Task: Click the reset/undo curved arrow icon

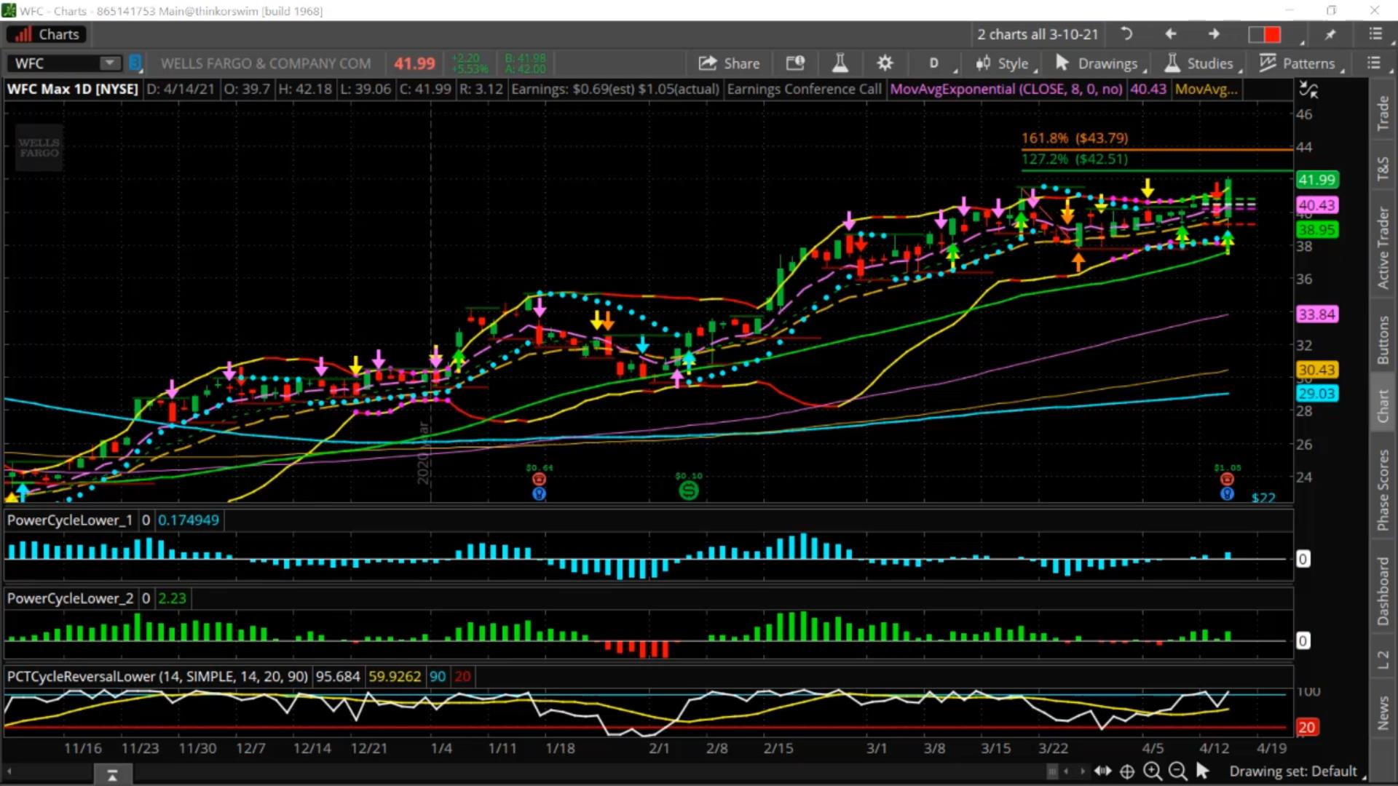Action: pos(1126,33)
